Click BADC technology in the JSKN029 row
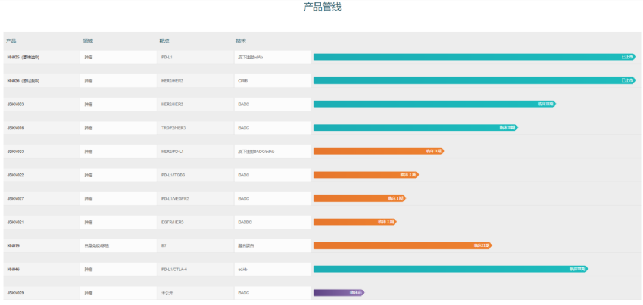The image size is (643, 305). click(x=273, y=293)
